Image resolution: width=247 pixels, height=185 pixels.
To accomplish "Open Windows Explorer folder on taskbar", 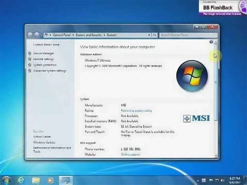I will tap(36, 180).
